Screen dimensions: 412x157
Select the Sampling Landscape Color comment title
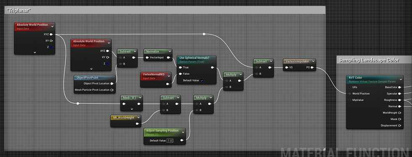369,60
